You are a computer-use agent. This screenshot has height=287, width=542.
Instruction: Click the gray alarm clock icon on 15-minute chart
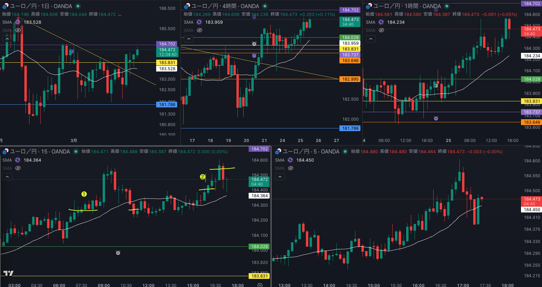[118, 253]
